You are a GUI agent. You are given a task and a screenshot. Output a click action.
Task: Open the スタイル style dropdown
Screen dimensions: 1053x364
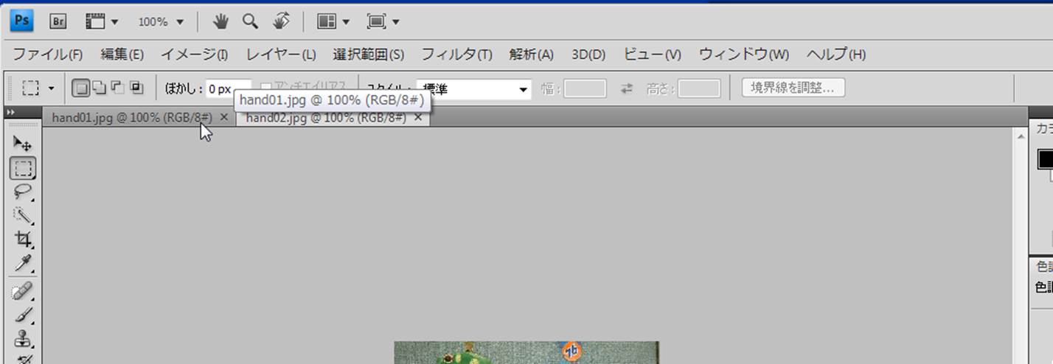pyautogui.click(x=473, y=89)
